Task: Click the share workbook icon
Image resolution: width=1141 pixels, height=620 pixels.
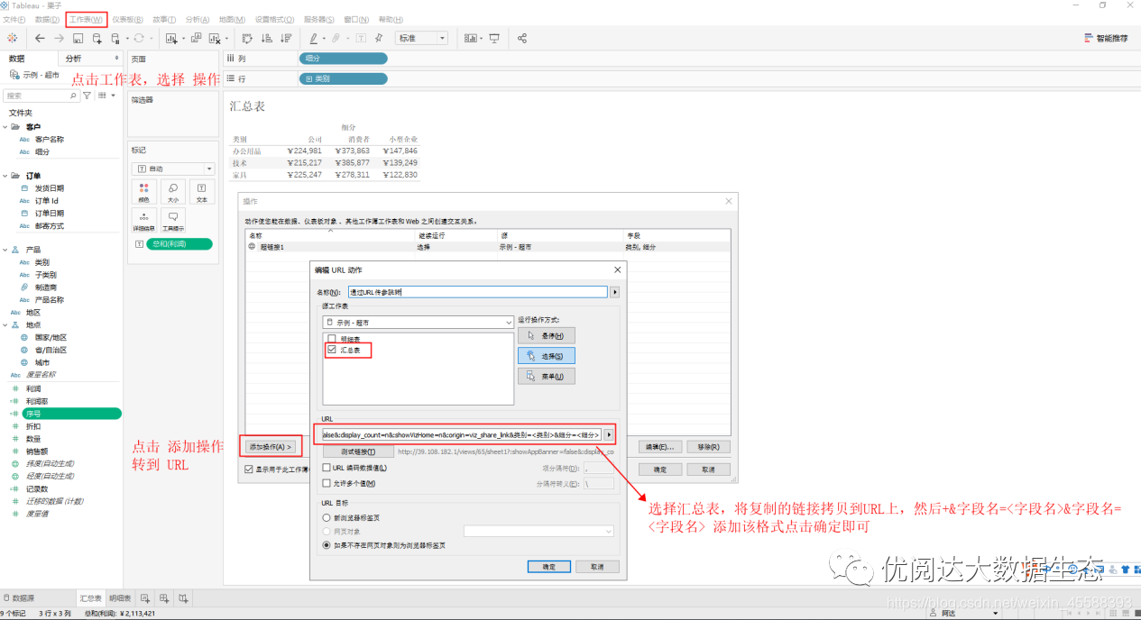Action: coord(522,38)
